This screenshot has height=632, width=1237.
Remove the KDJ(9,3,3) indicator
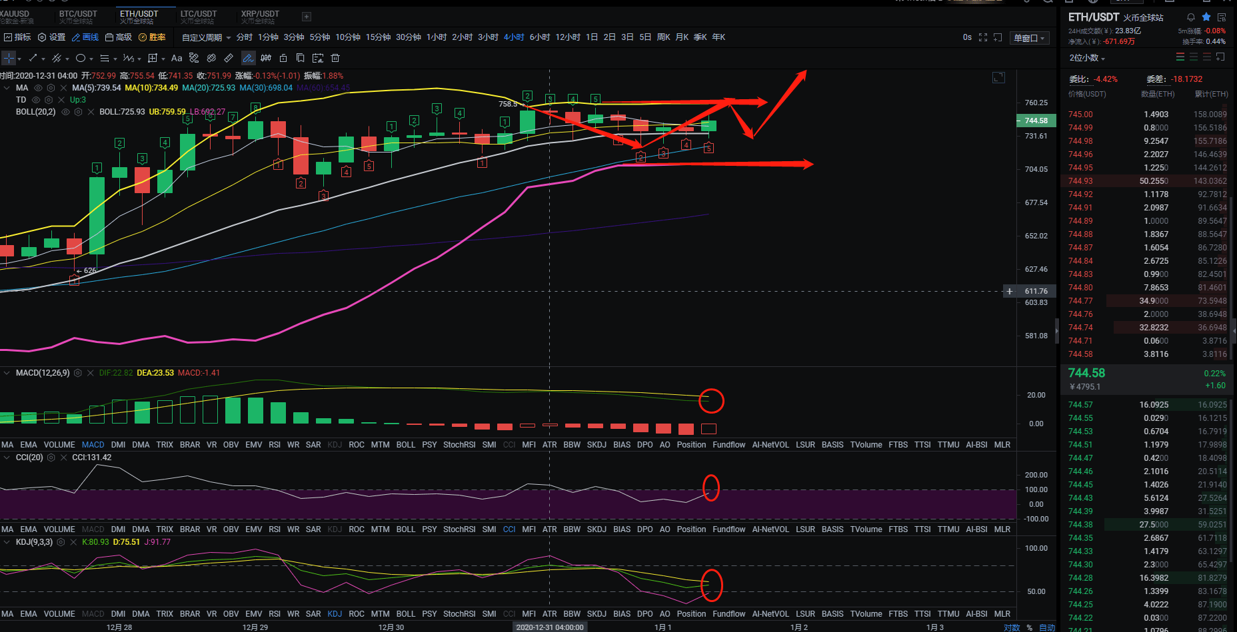click(x=73, y=542)
